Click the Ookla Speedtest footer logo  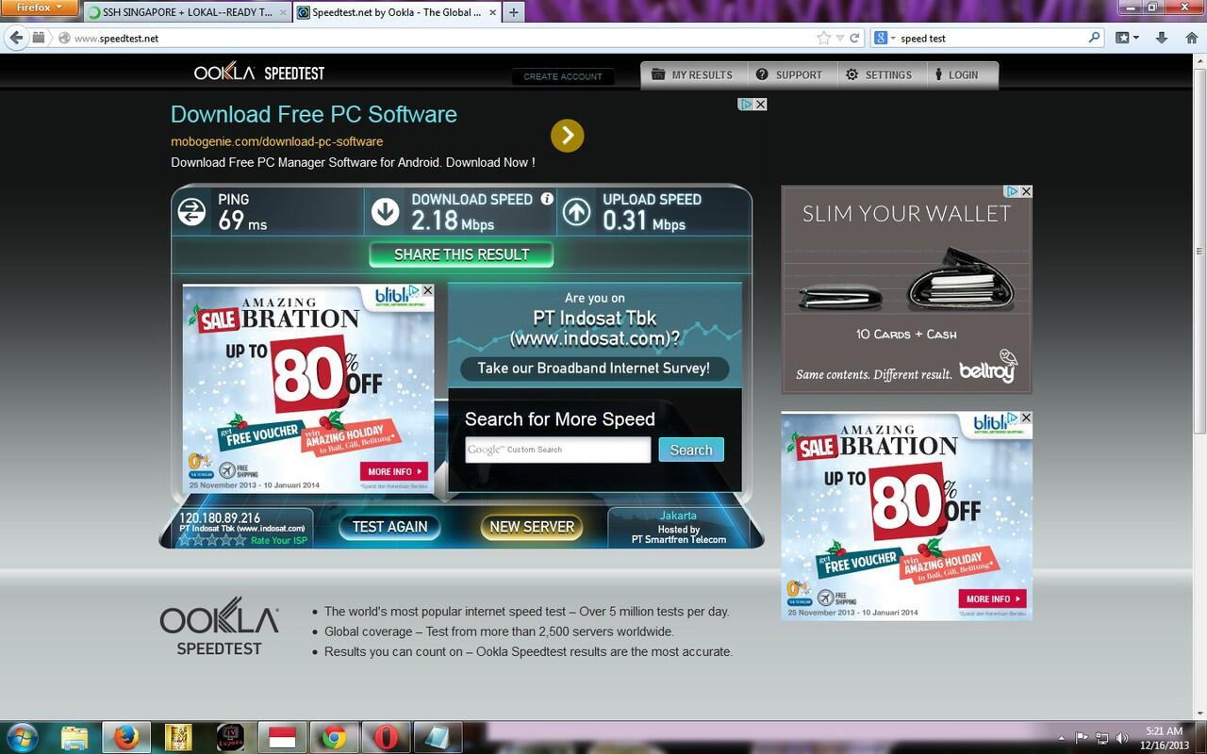(219, 625)
